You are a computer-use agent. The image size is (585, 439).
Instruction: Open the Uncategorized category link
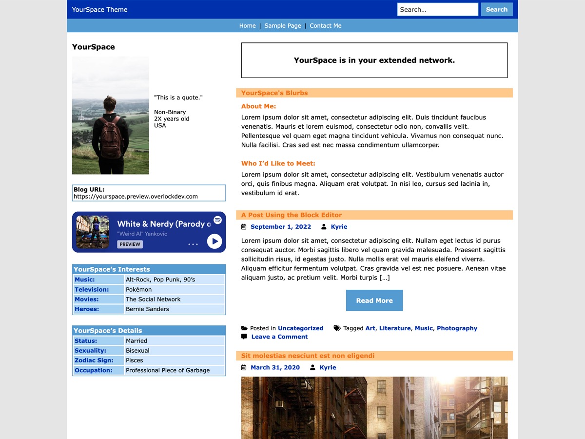pos(301,328)
